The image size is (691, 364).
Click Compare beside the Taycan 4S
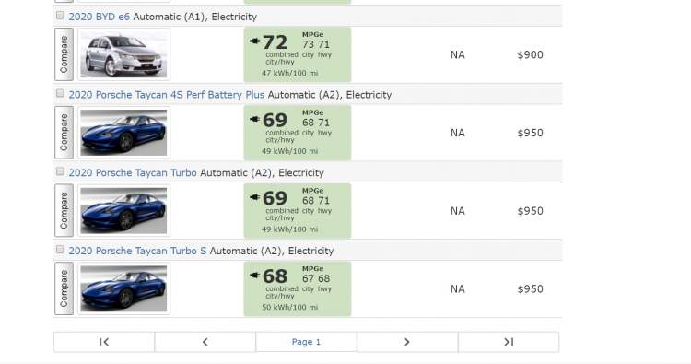(x=64, y=132)
